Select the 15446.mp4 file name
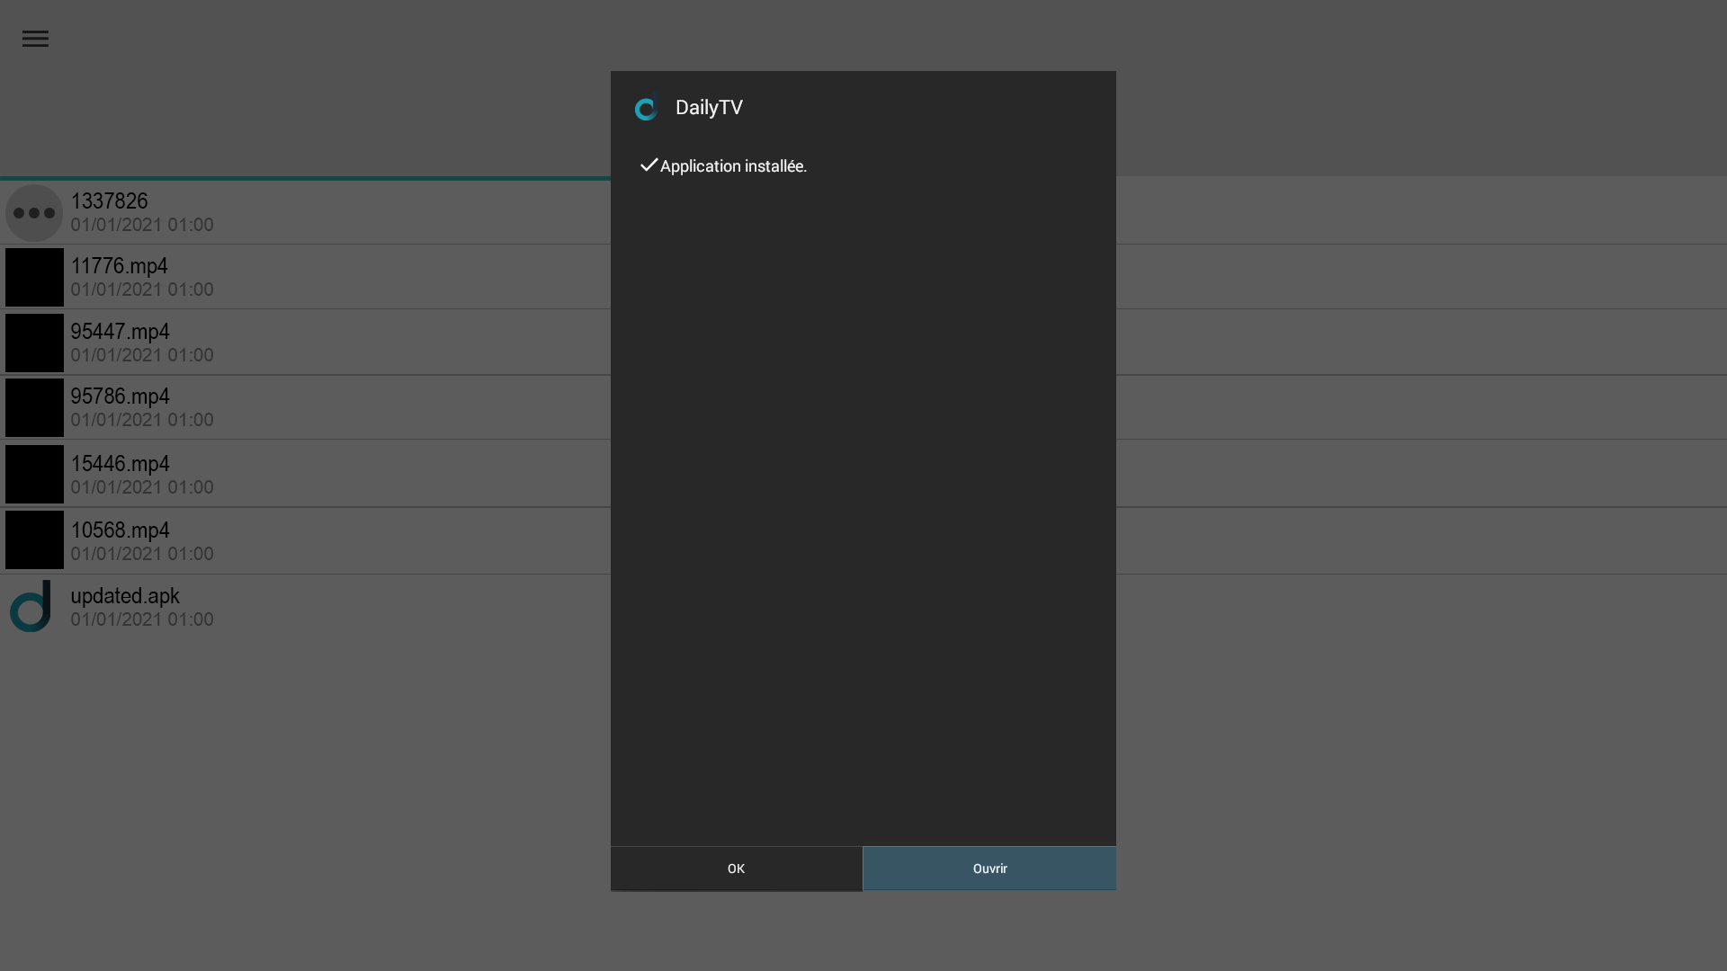Viewport: 1727px width, 971px height. 120,464
